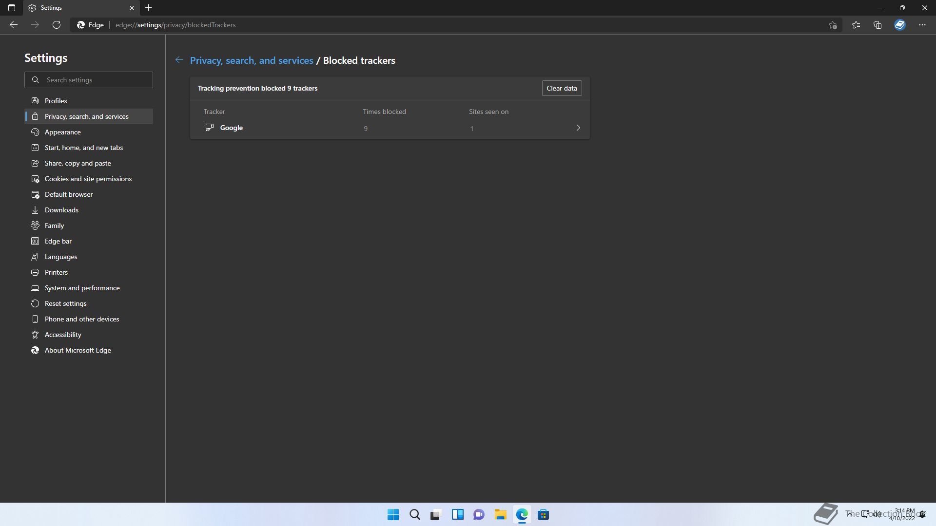Open the tab actions menu icon
Screen dimensions: 936x526
tap(12, 8)
